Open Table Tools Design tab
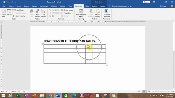 95,6
